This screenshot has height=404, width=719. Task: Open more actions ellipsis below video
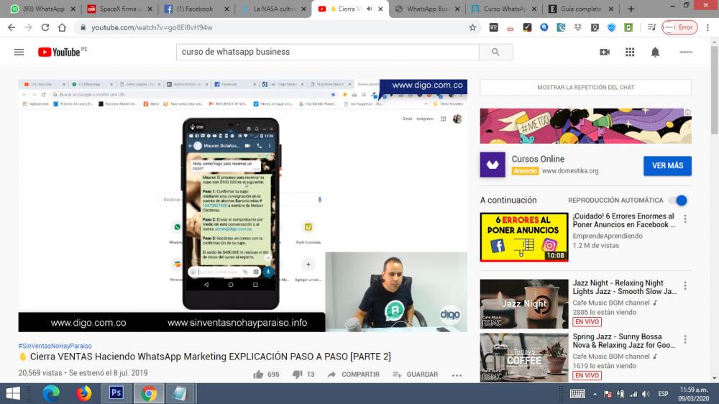[457, 375]
